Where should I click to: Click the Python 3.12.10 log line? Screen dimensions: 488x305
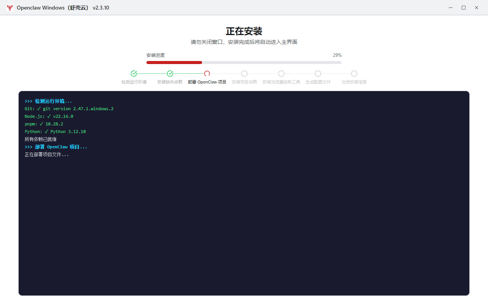click(55, 132)
